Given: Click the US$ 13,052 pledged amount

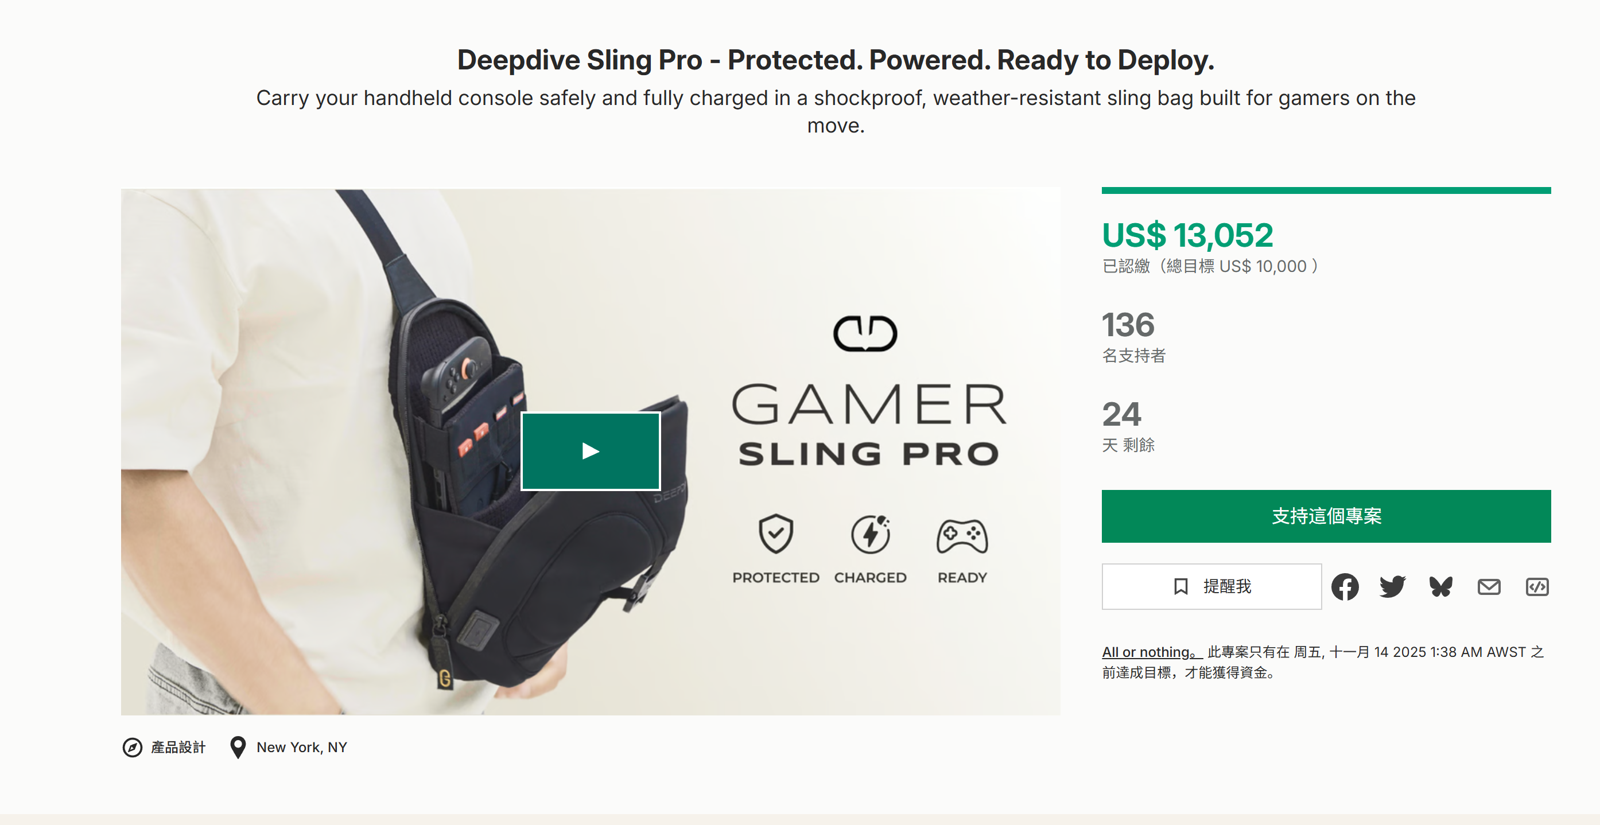Looking at the screenshot, I should [x=1187, y=235].
